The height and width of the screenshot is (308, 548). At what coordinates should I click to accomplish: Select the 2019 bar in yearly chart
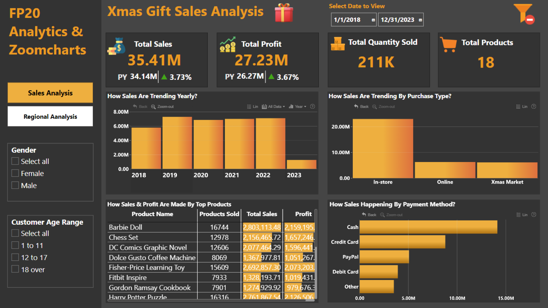[177, 143]
